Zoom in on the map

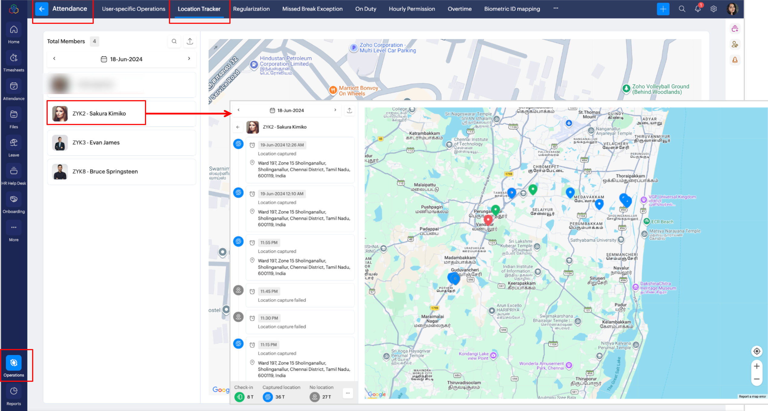(757, 366)
